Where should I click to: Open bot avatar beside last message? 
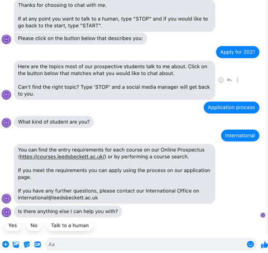pos(6,212)
